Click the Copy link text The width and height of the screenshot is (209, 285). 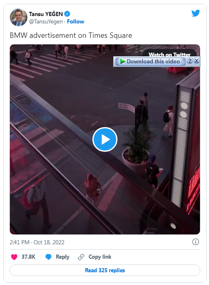click(x=100, y=257)
